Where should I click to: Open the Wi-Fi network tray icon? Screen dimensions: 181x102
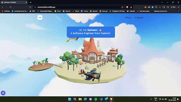pos(160,99)
